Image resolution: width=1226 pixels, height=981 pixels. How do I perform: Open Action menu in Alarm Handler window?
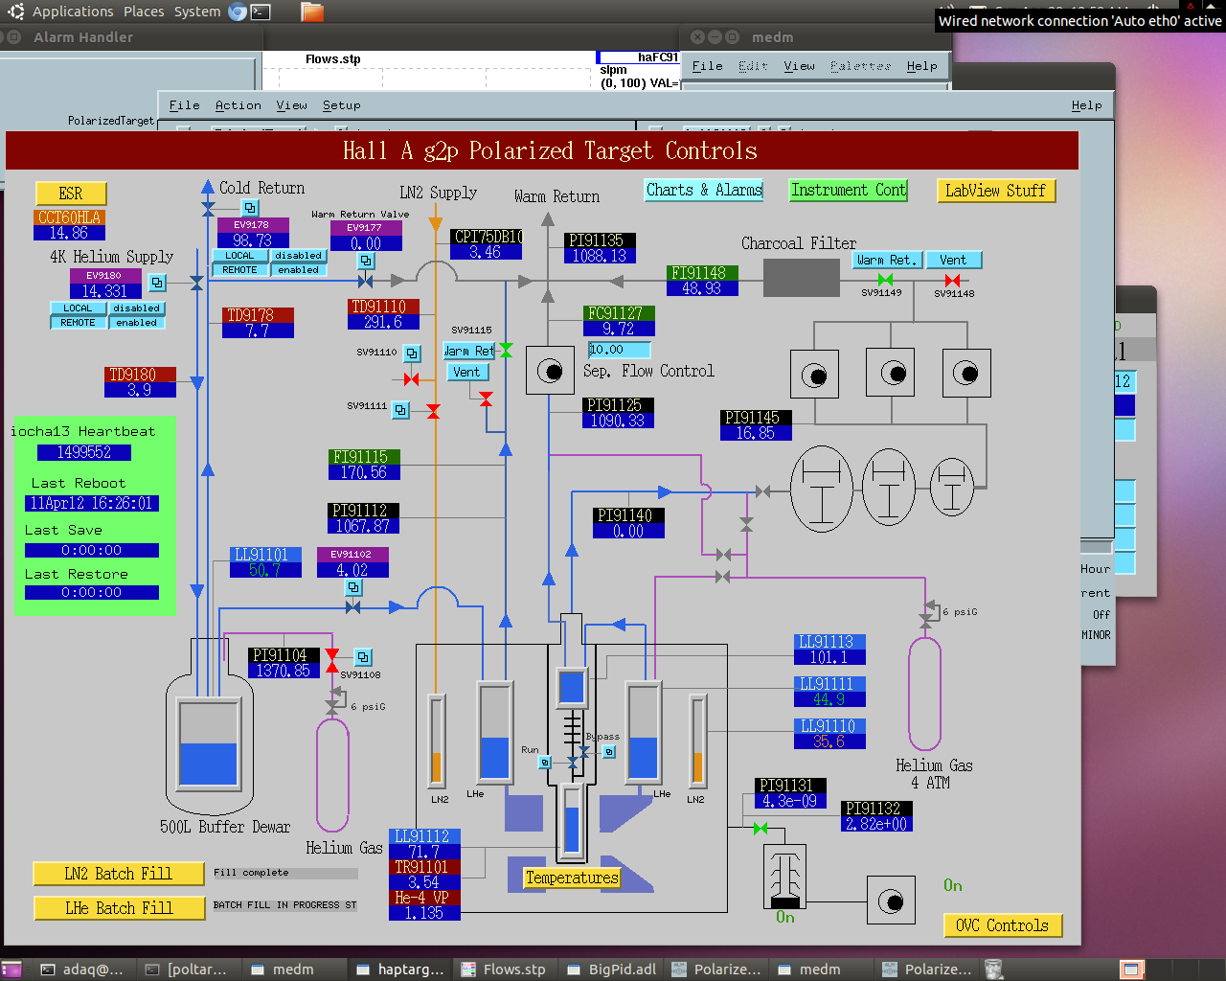(x=238, y=105)
